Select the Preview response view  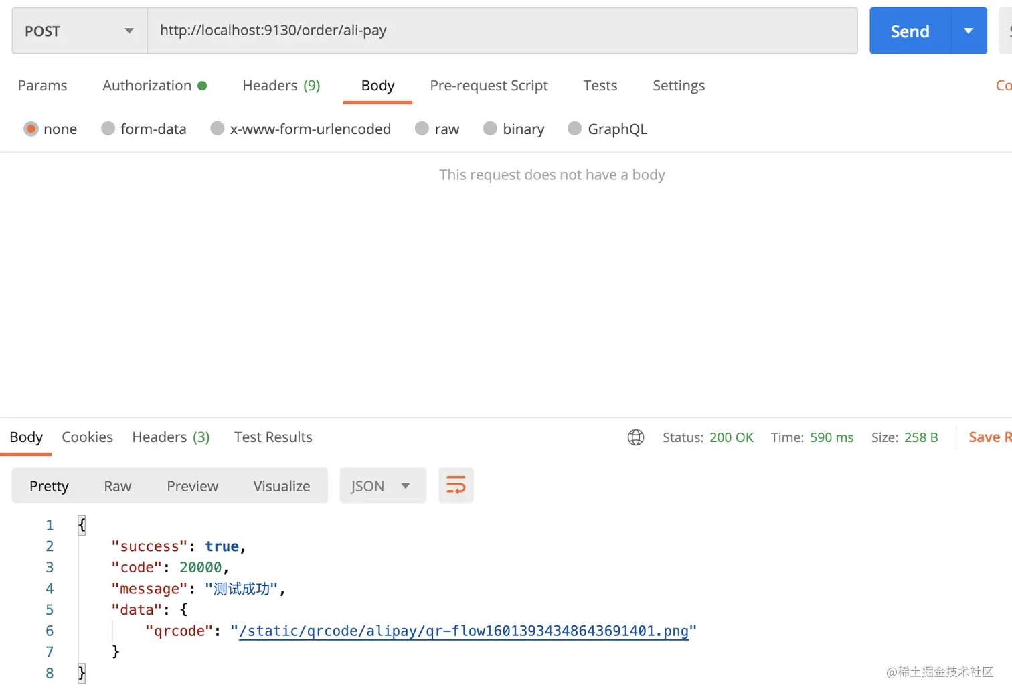pyautogui.click(x=192, y=486)
